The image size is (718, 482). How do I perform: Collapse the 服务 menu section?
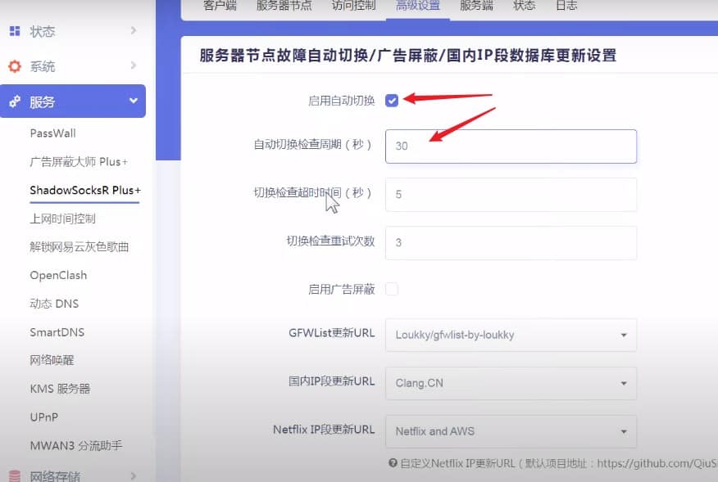click(133, 101)
